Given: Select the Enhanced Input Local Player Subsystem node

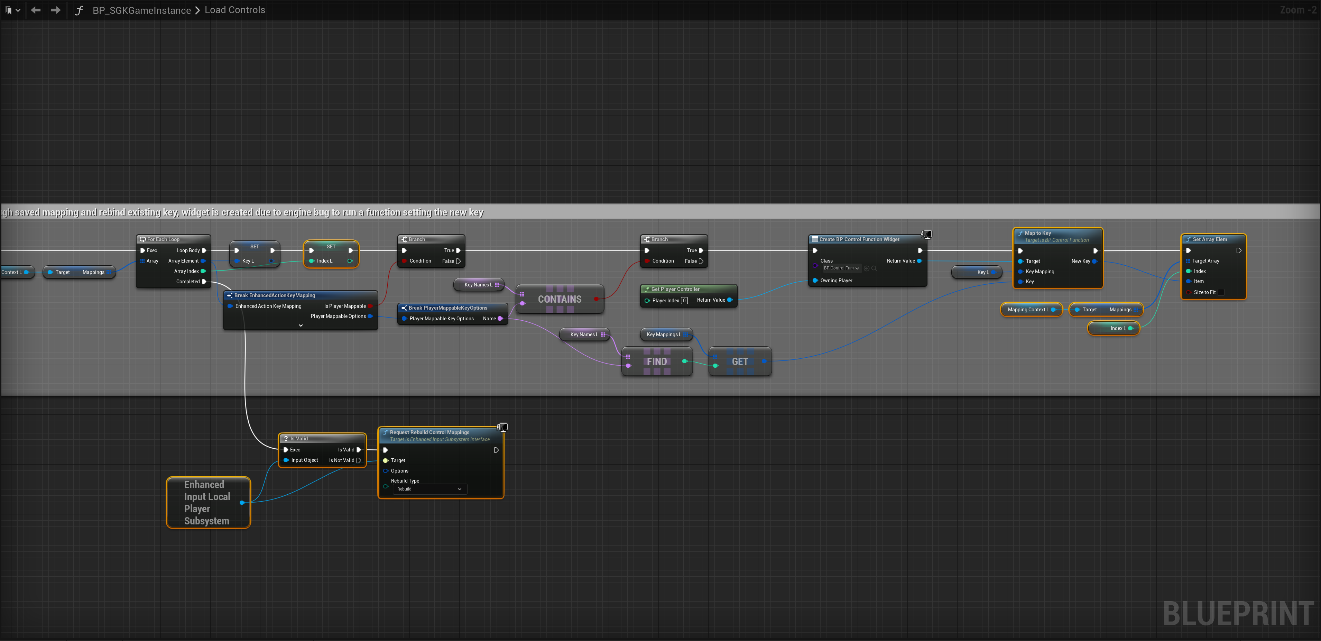Looking at the screenshot, I should [x=208, y=503].
